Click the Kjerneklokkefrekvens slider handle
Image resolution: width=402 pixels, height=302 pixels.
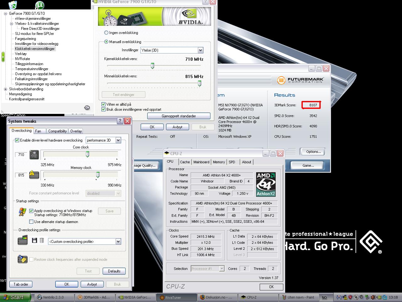click(x=153, y=66)
